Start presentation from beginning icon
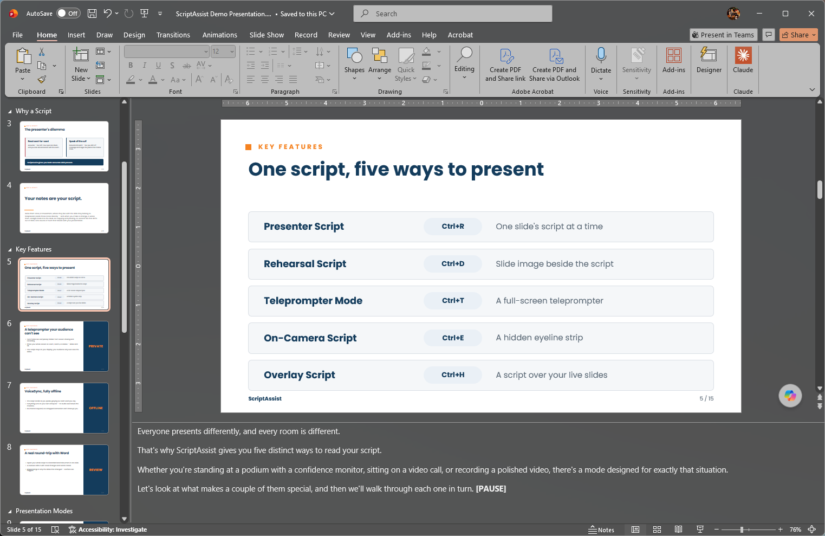 144,14
